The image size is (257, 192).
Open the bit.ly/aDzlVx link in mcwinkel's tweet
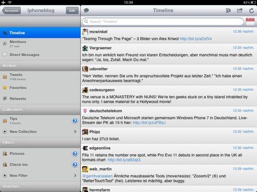pyautogui.click(x=196, y=39)
